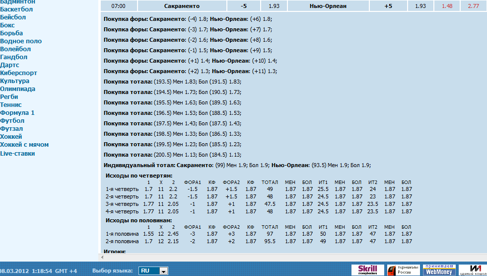Choose Киберспорт from sports list
This screenshot has height=276, width=487.
[19, 73]
